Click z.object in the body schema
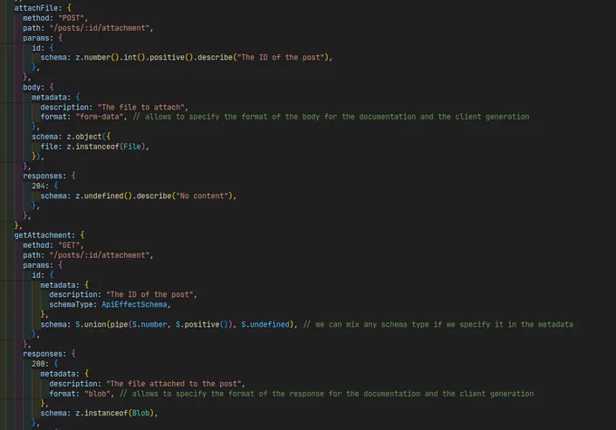This screenshot has width=616, height=430. click(84, 137)
